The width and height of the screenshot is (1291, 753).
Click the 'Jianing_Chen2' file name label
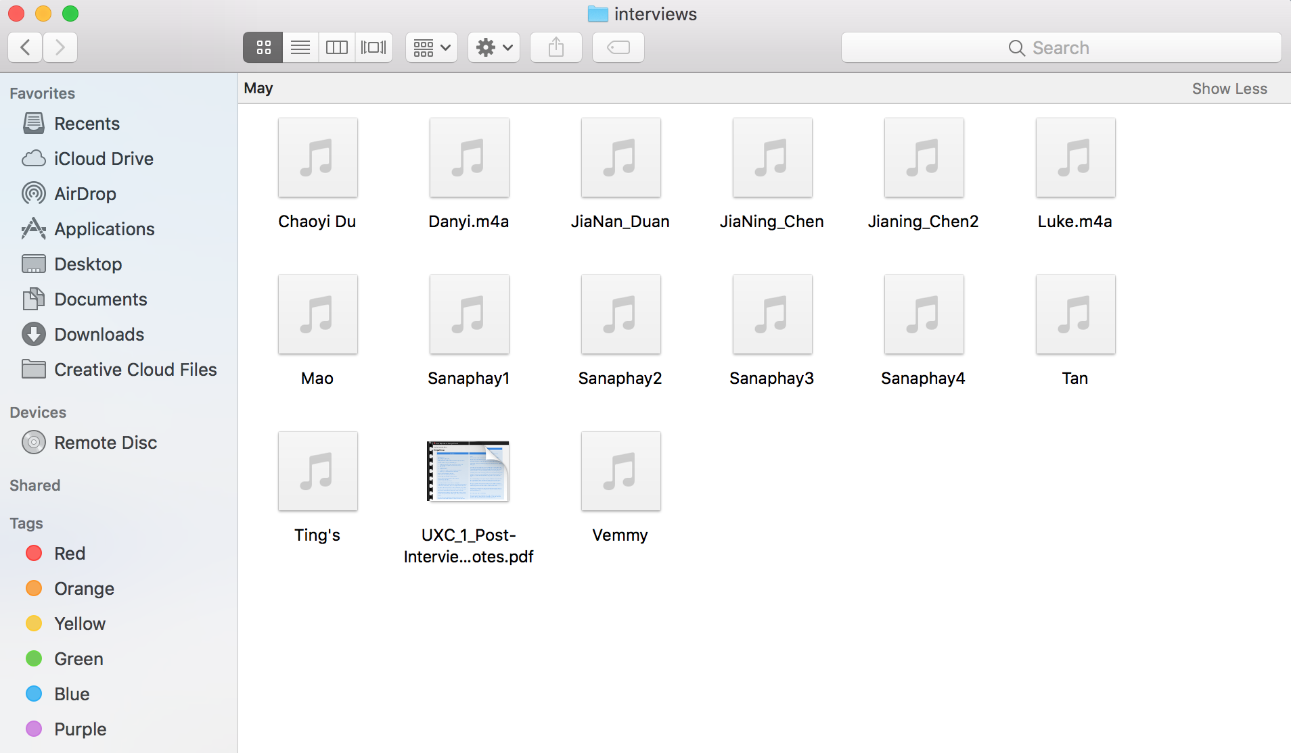(x=923, y=222)
